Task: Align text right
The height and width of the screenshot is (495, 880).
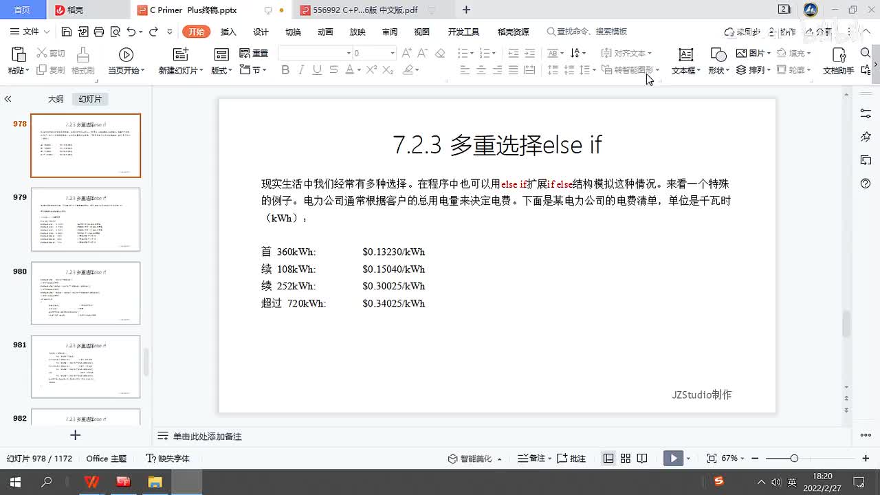Action: click(497, 69)
